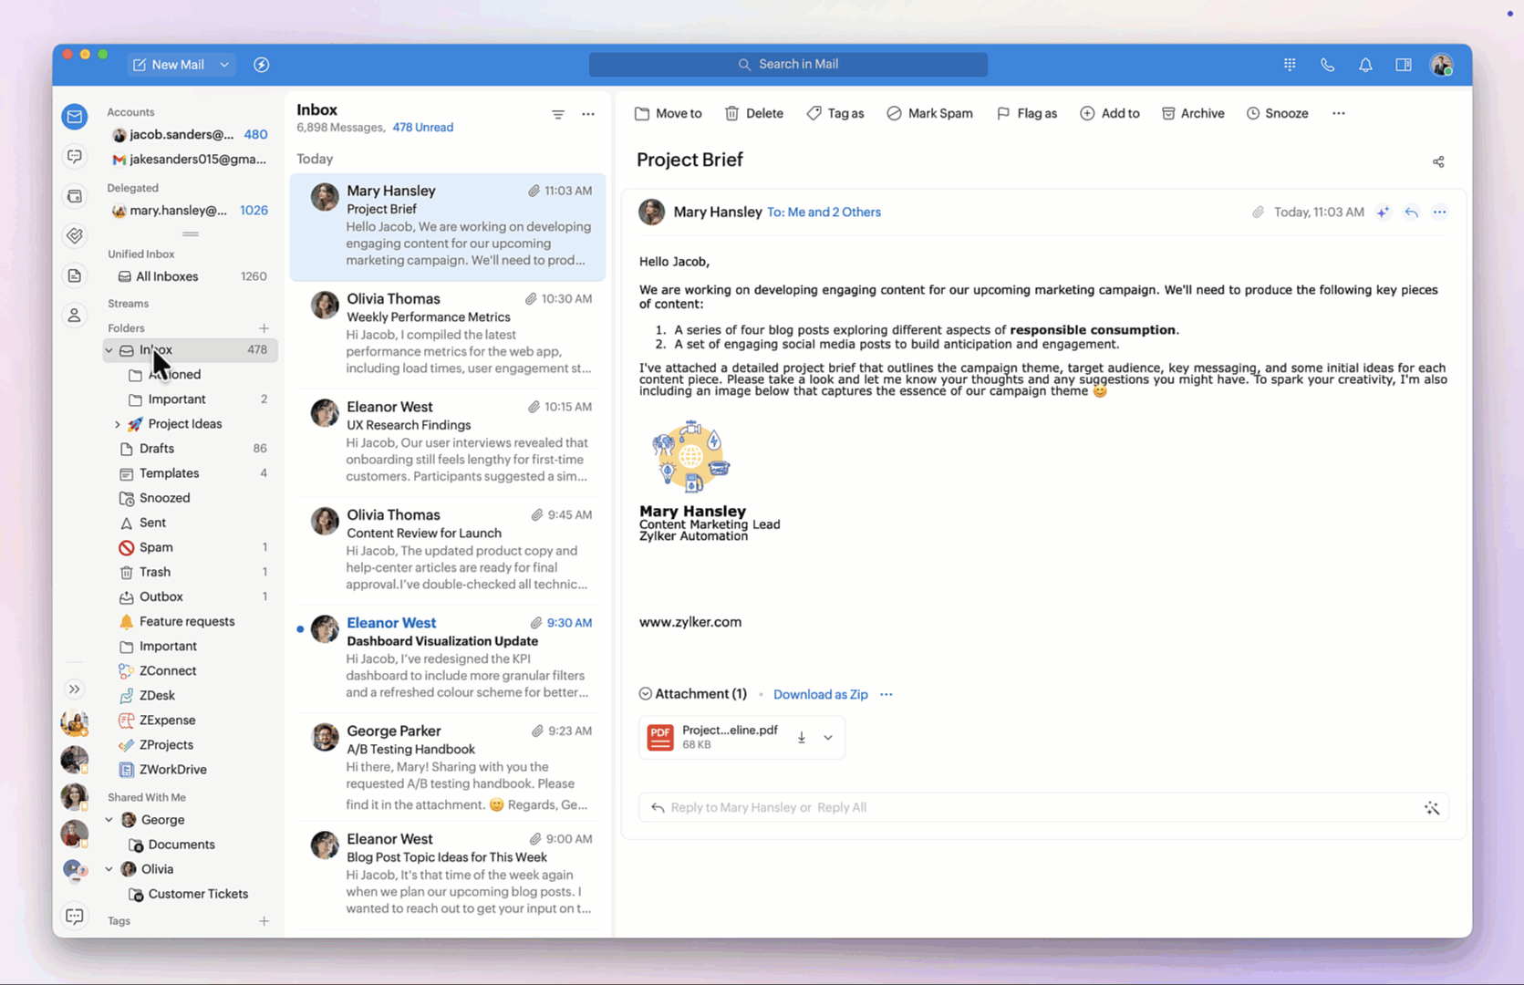Open the Drafts folder
This screenshot has height=985, width=1524.
(191, 449)
